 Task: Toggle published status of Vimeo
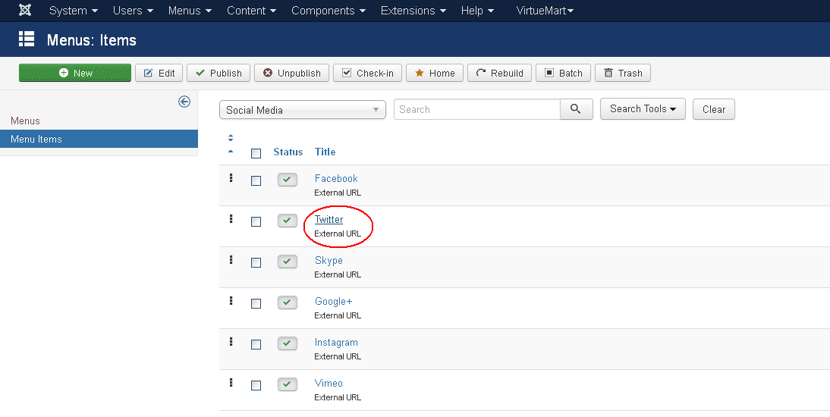click(x=288, y=384)
